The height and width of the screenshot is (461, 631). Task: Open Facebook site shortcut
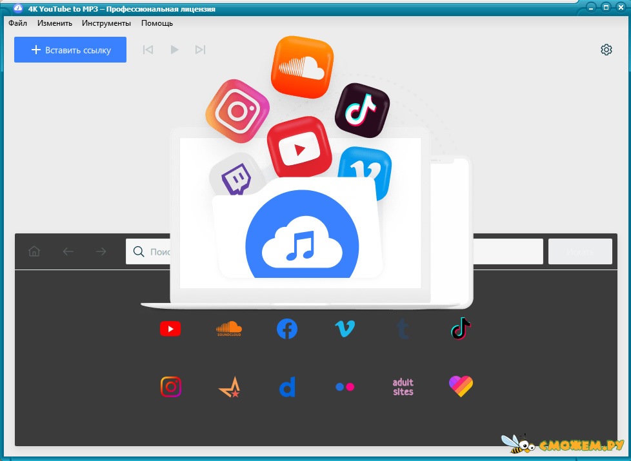[x=287, y=329]
